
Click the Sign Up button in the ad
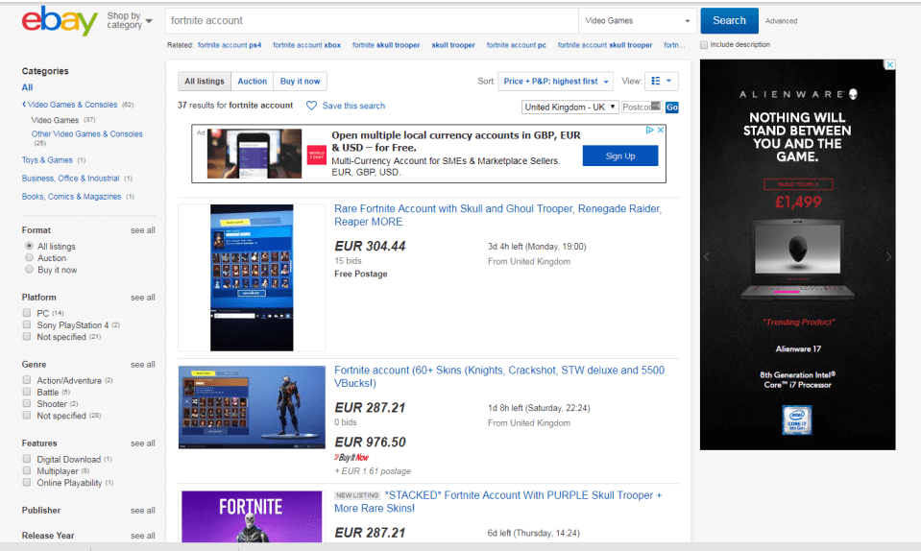coord(620,156)
